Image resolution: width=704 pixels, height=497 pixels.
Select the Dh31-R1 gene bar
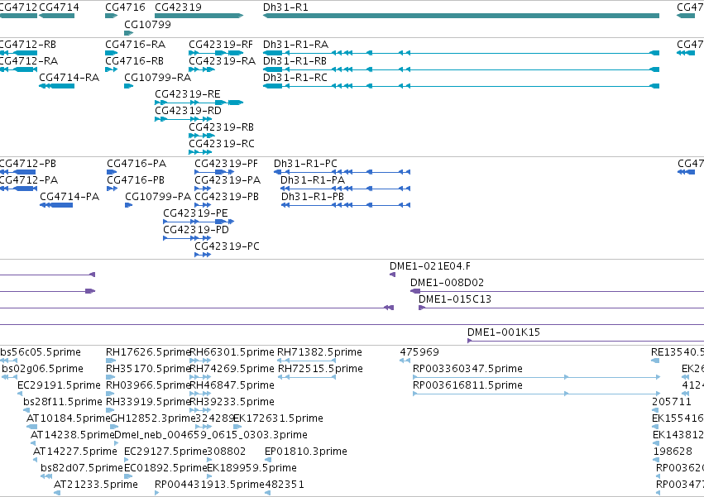click(461, 16)
